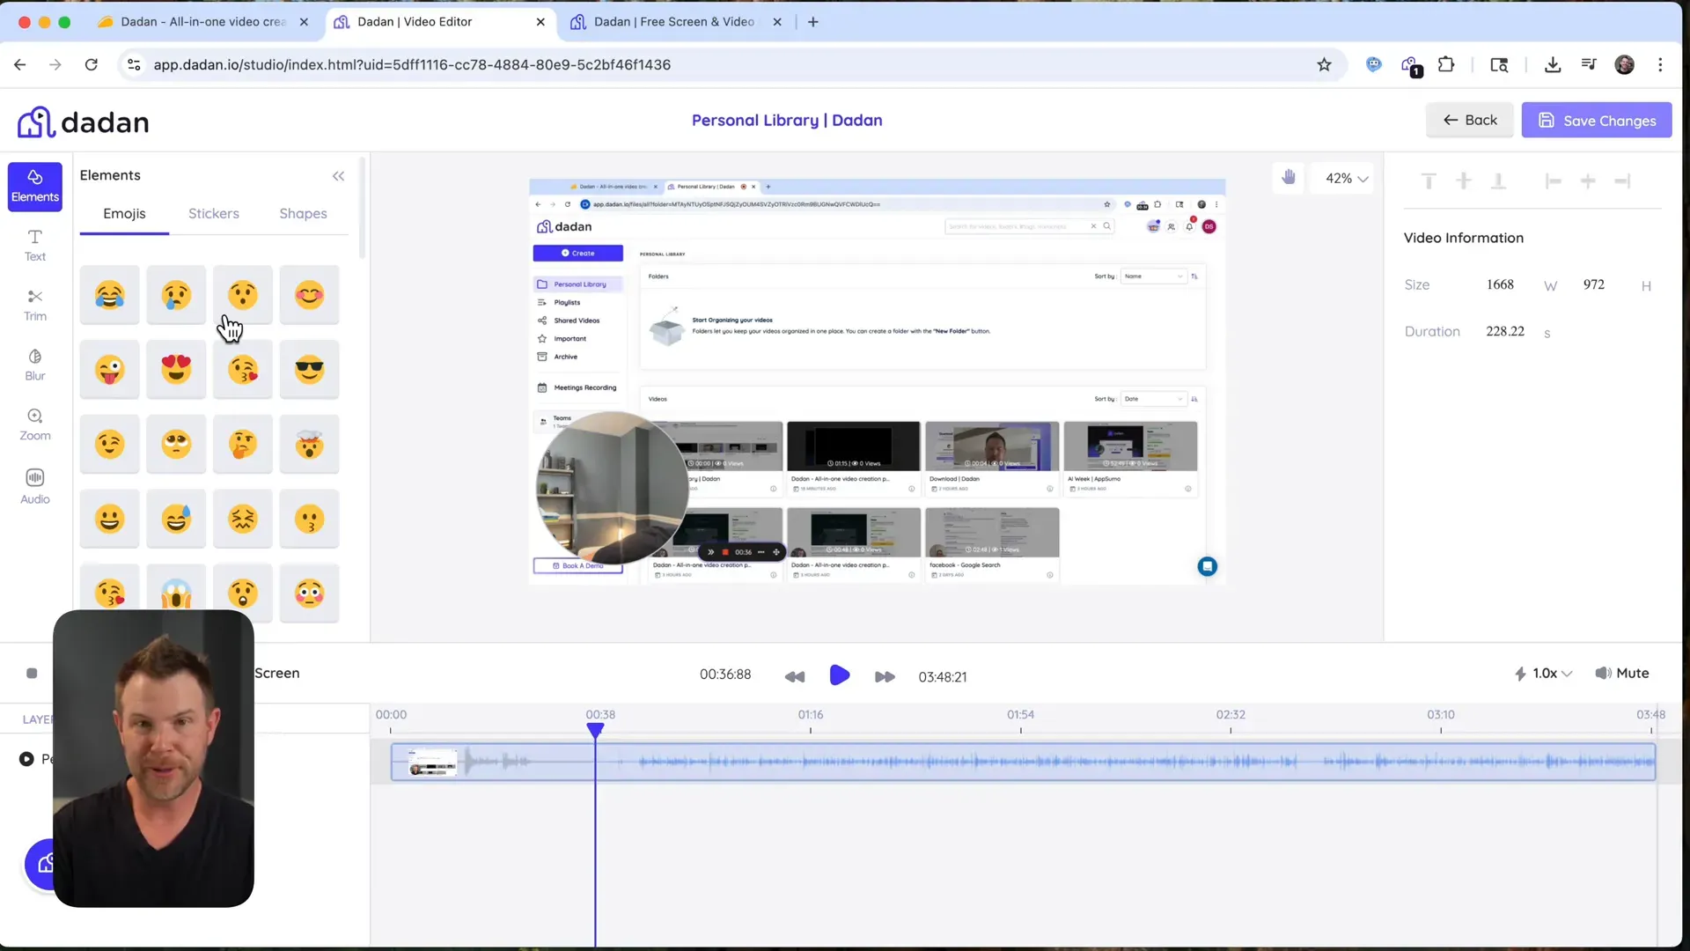Switch to the Emojis tab

(x=124, y=214)
